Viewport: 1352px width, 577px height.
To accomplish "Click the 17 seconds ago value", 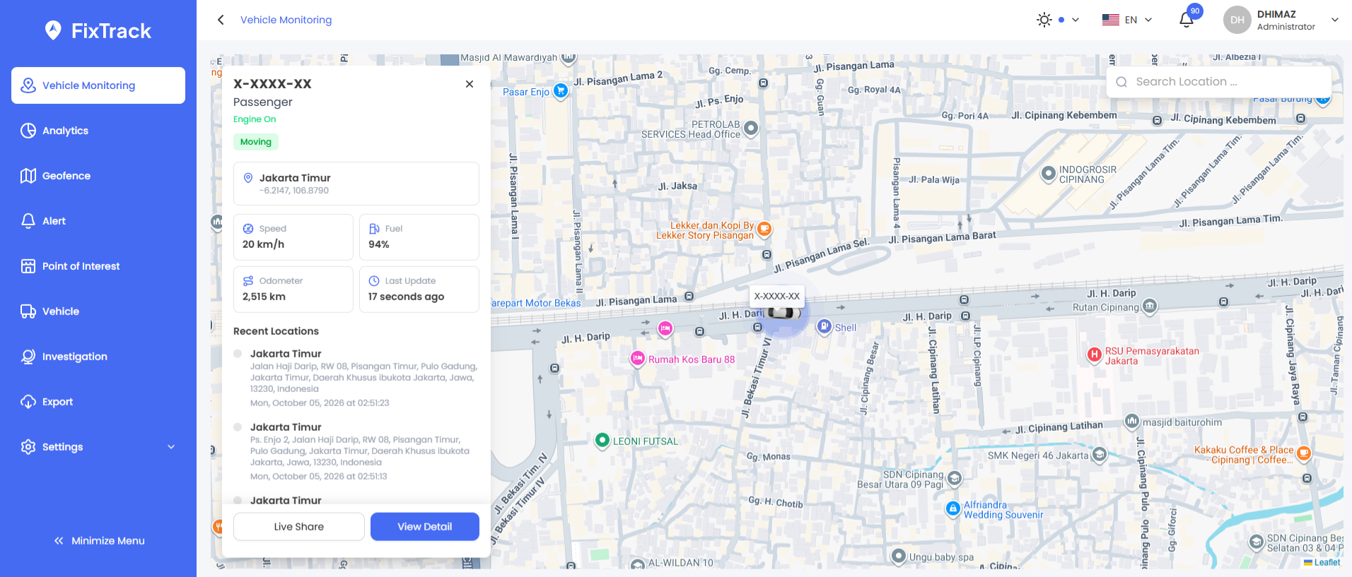I will [407, 297].
